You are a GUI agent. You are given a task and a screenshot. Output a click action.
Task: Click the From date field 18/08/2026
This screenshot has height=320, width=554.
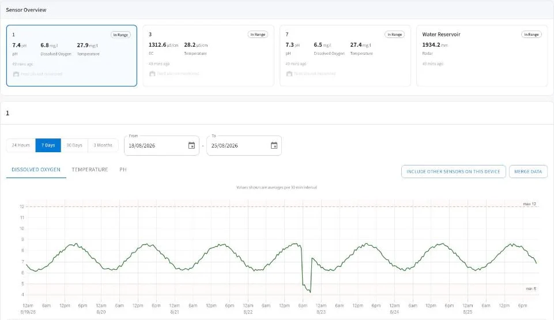tap(161, 145)
